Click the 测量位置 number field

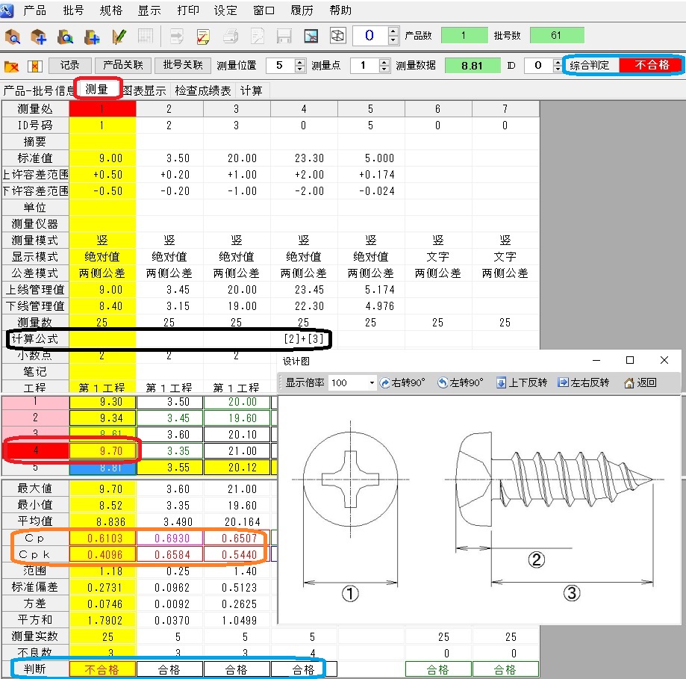click(280, 66)
